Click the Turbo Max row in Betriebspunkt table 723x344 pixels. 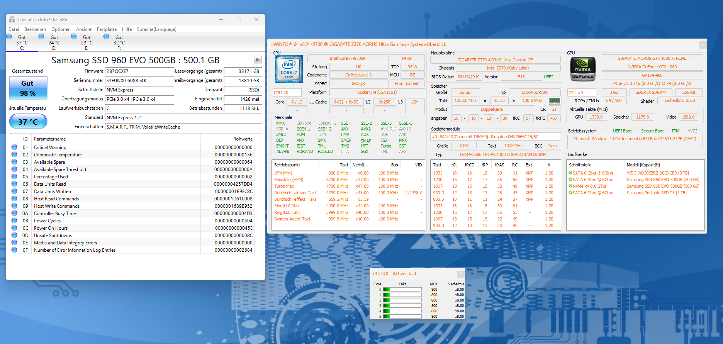(348, 186)
